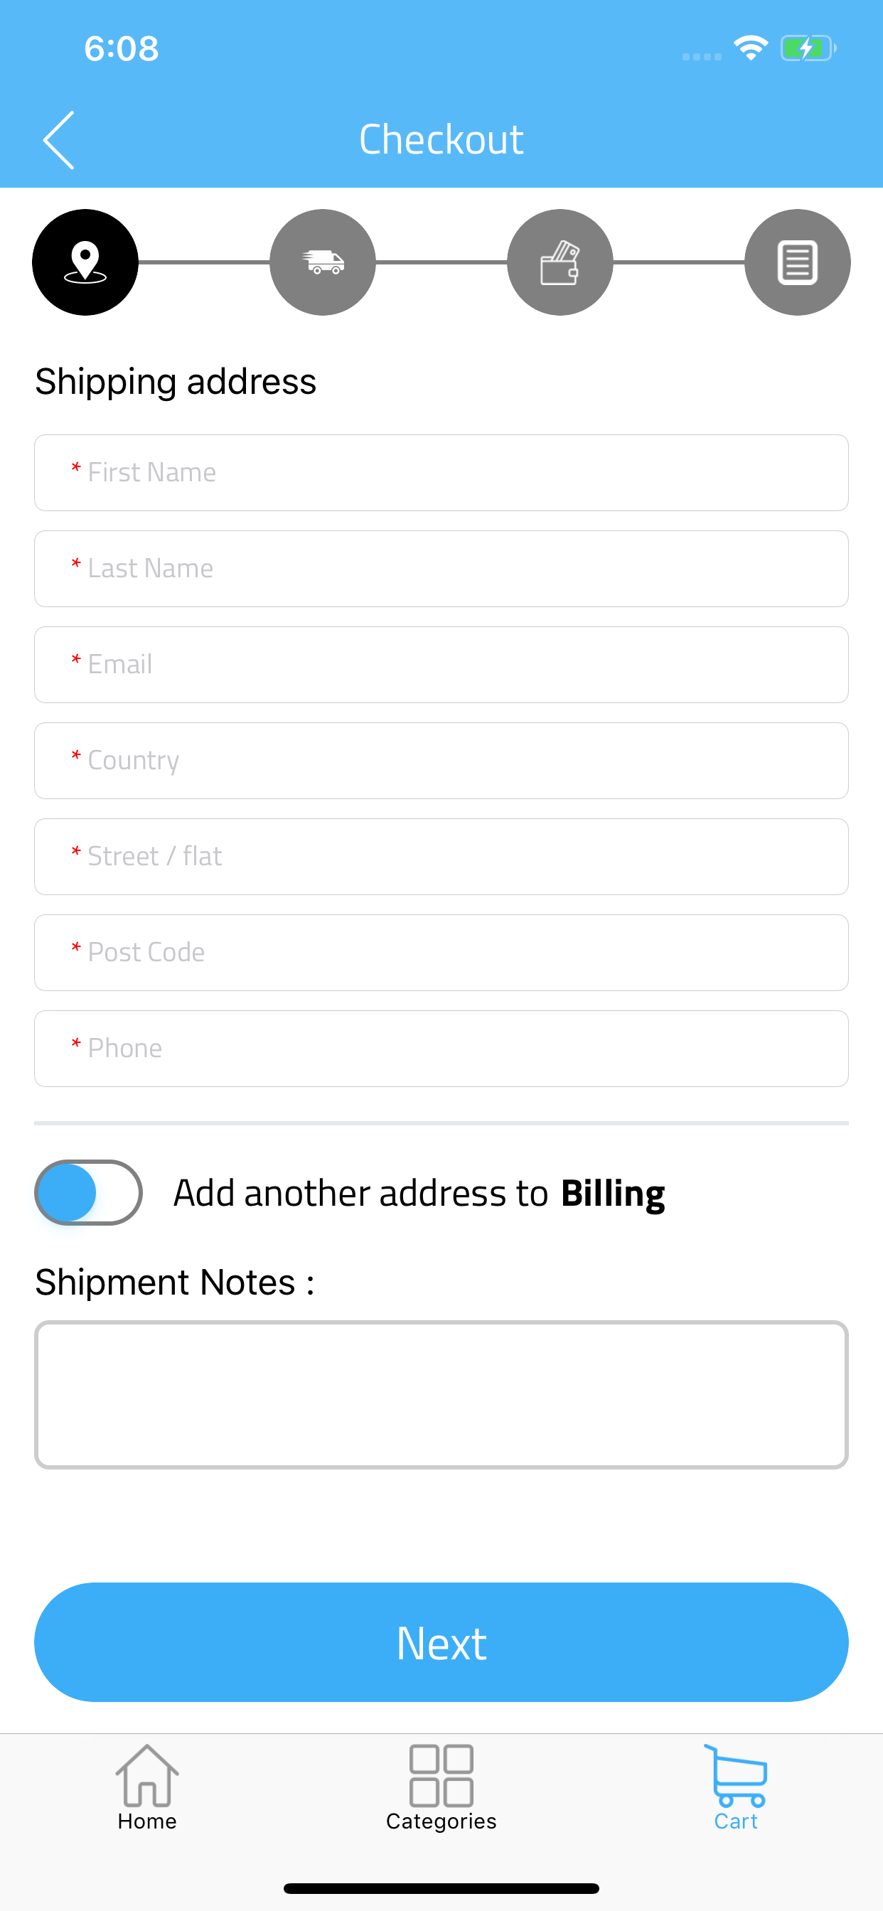Select the shipping address location pin step icon
883x1911 pixels.
click(x=85, y=262)
